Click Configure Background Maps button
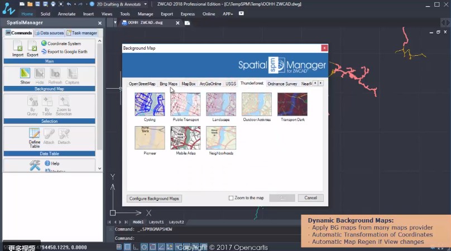Image resolution: width=451 pixels, height=251 pixels. pos(155,198)
